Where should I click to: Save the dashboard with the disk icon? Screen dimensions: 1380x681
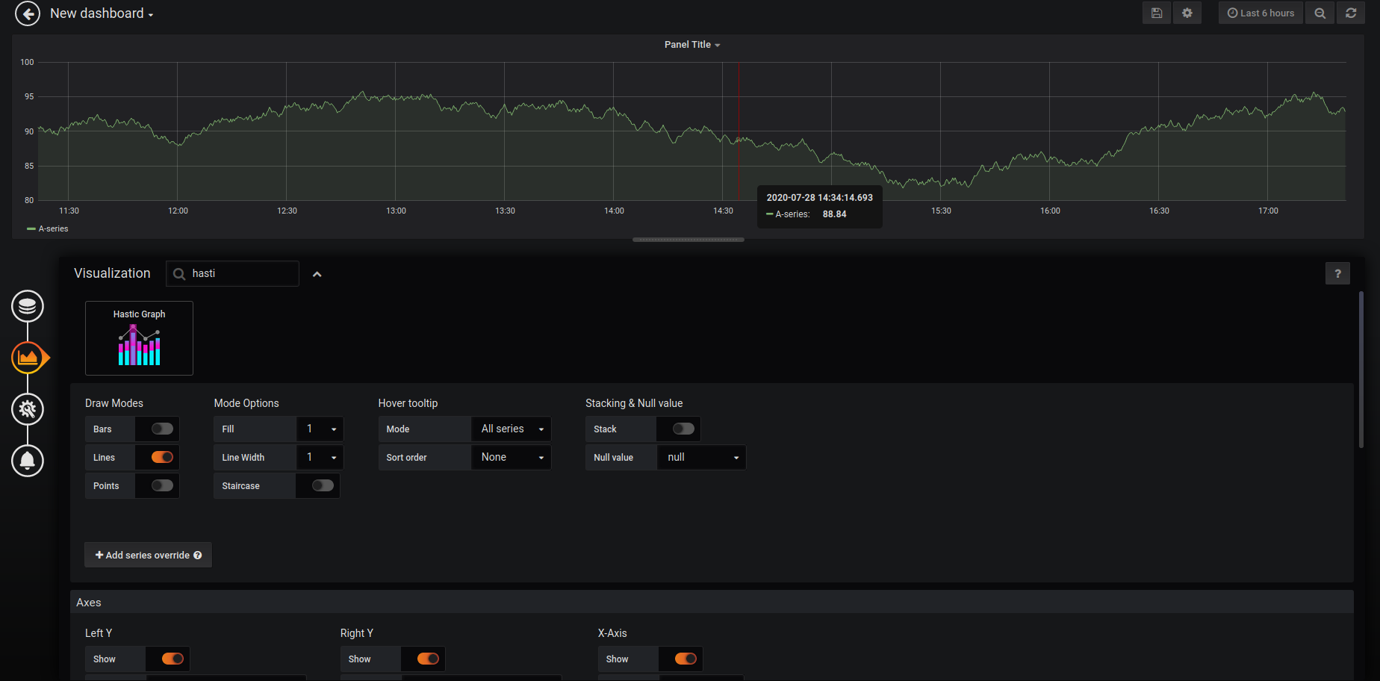(1156, 13)
